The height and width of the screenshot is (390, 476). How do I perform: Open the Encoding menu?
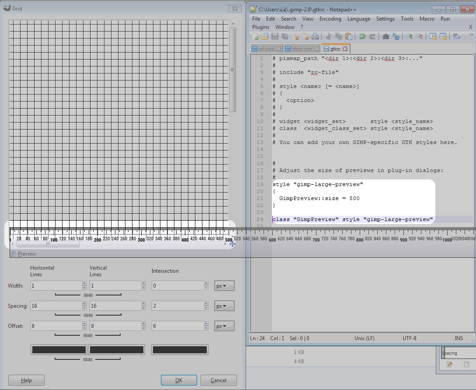point(330,19)
